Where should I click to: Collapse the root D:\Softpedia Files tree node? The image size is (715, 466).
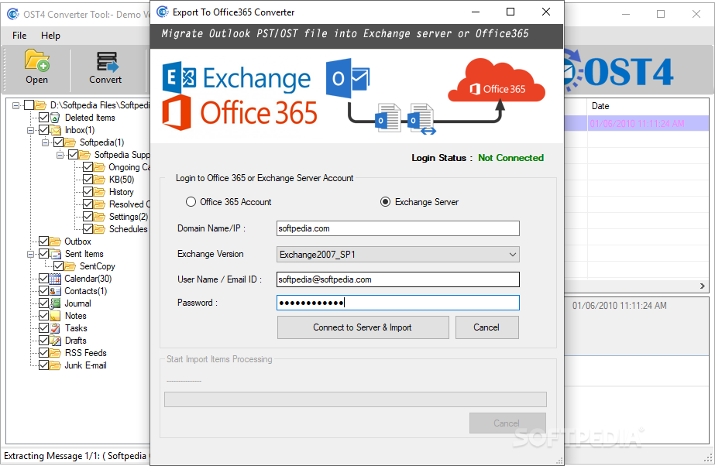(16, 106)
